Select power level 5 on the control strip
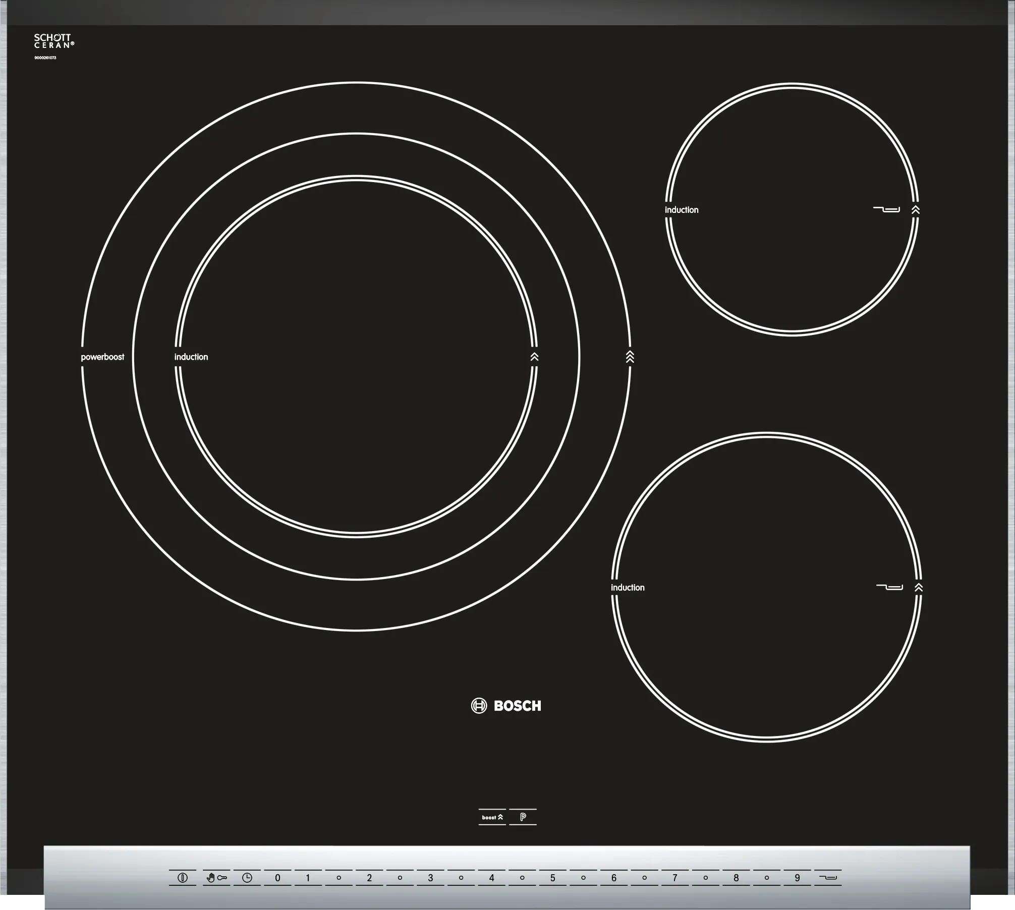This screenshot has height=910, width=1015. click(x=552, y=878)
